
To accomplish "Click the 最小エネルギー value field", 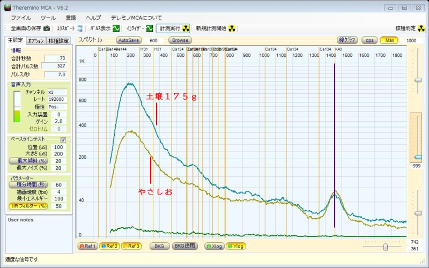I will 58,199.
